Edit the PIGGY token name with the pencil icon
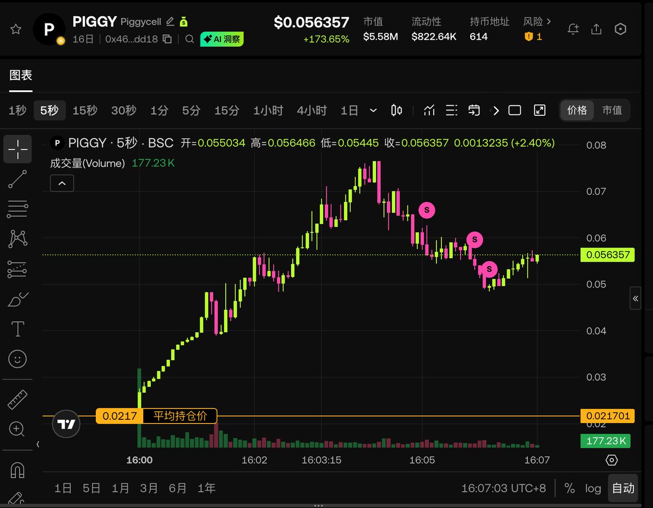 170,22
